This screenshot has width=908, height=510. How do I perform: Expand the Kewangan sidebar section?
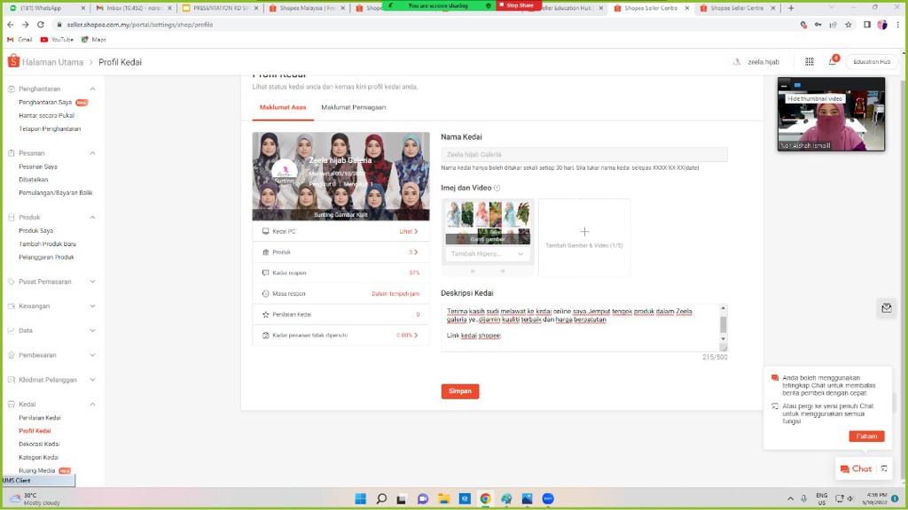(92, 306)
